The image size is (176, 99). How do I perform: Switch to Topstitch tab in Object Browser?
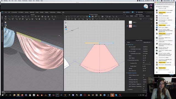[148, 16]
